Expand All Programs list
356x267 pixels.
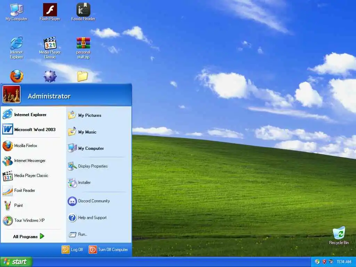point(29,236)
